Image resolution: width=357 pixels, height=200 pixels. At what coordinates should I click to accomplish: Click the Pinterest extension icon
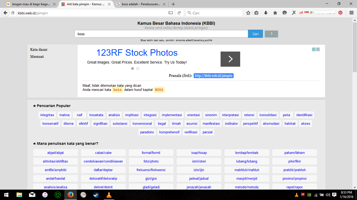coord(340,13)
